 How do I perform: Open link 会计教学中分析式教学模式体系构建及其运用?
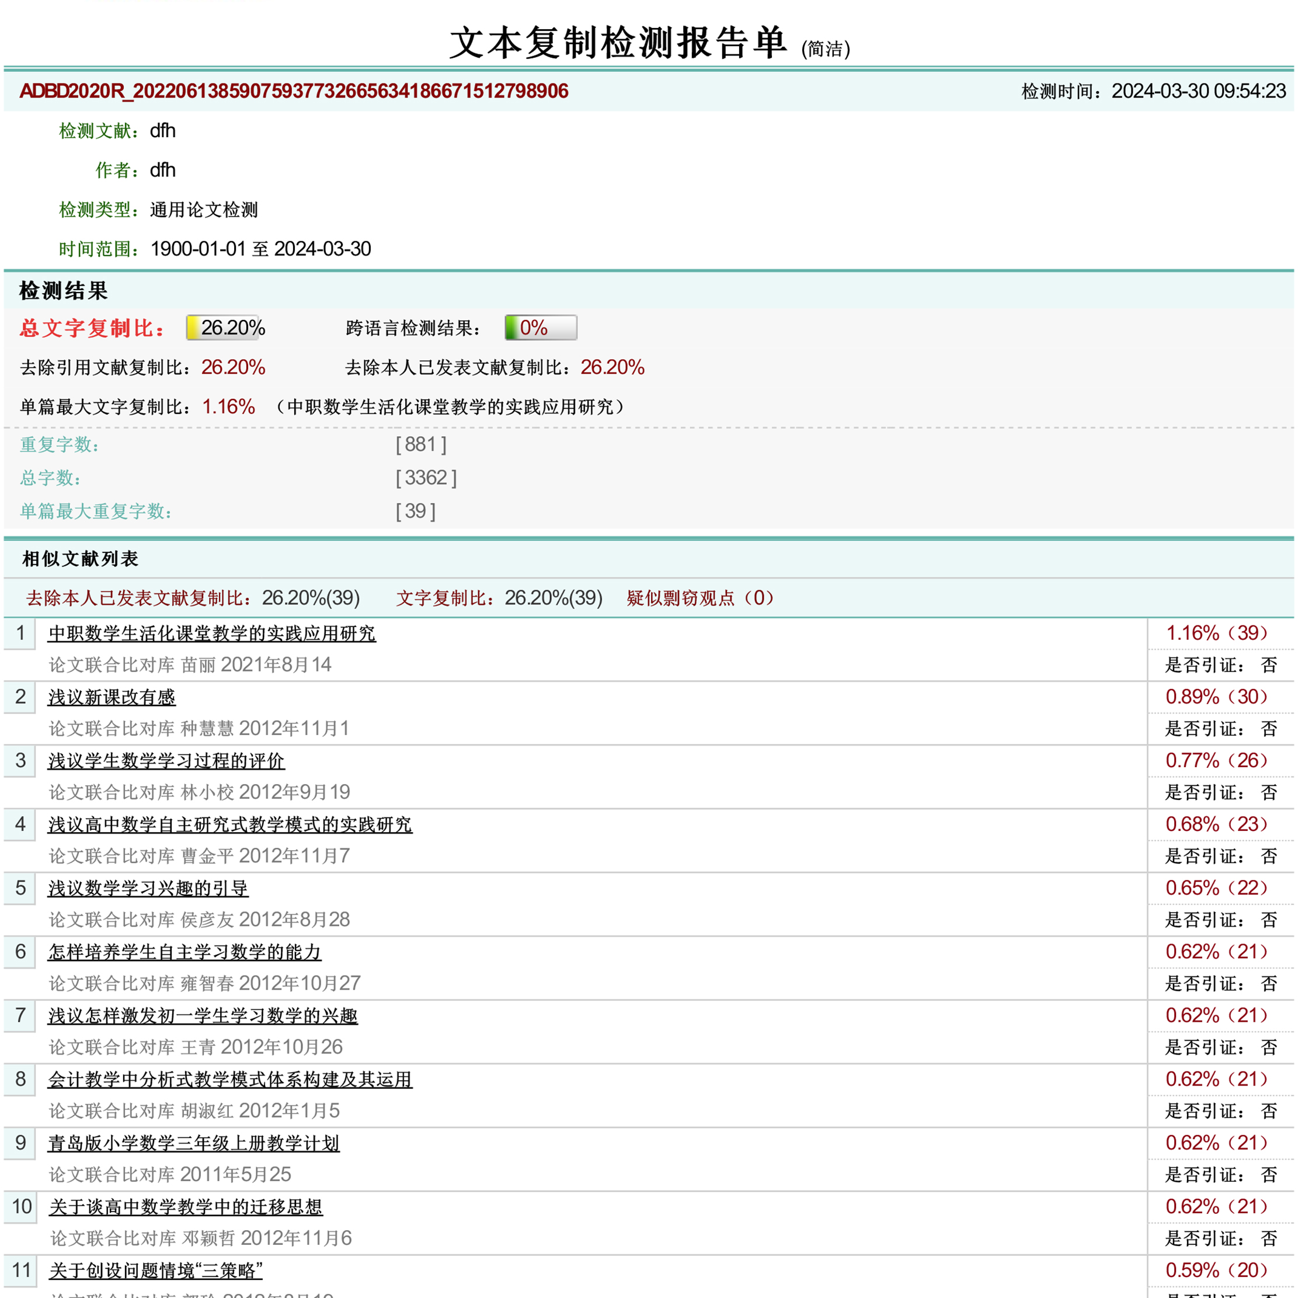[230, 1080]
